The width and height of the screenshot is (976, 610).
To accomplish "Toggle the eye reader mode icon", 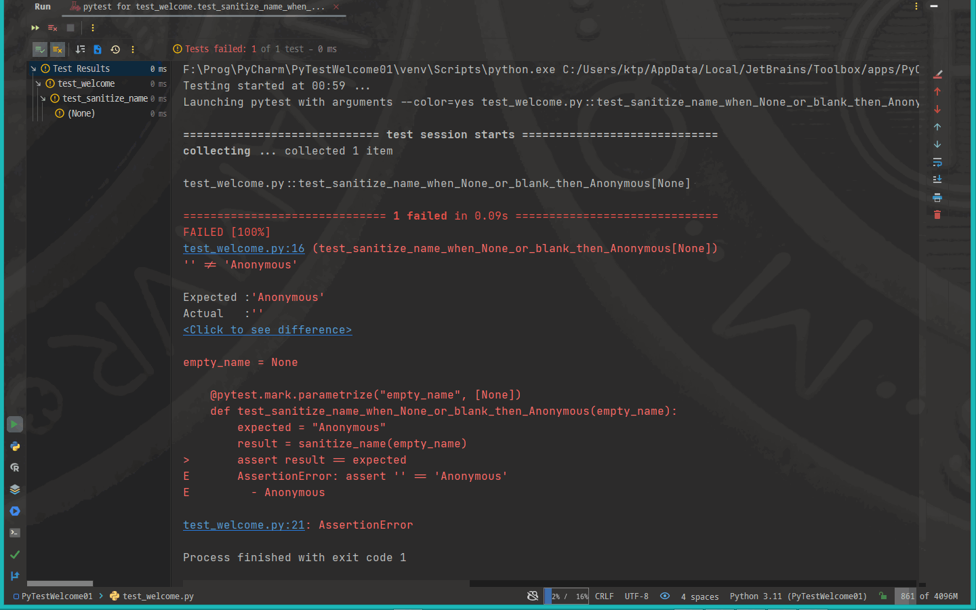I will point(665,596).
